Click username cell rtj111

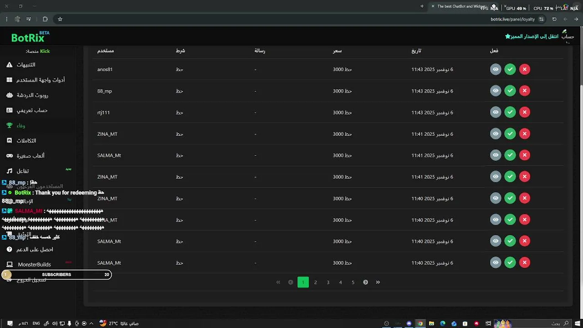[103, 113]
